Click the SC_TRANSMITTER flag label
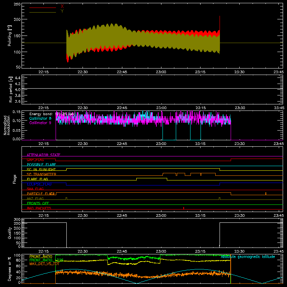Screen dimensions: 287x287 pos(41,174)
